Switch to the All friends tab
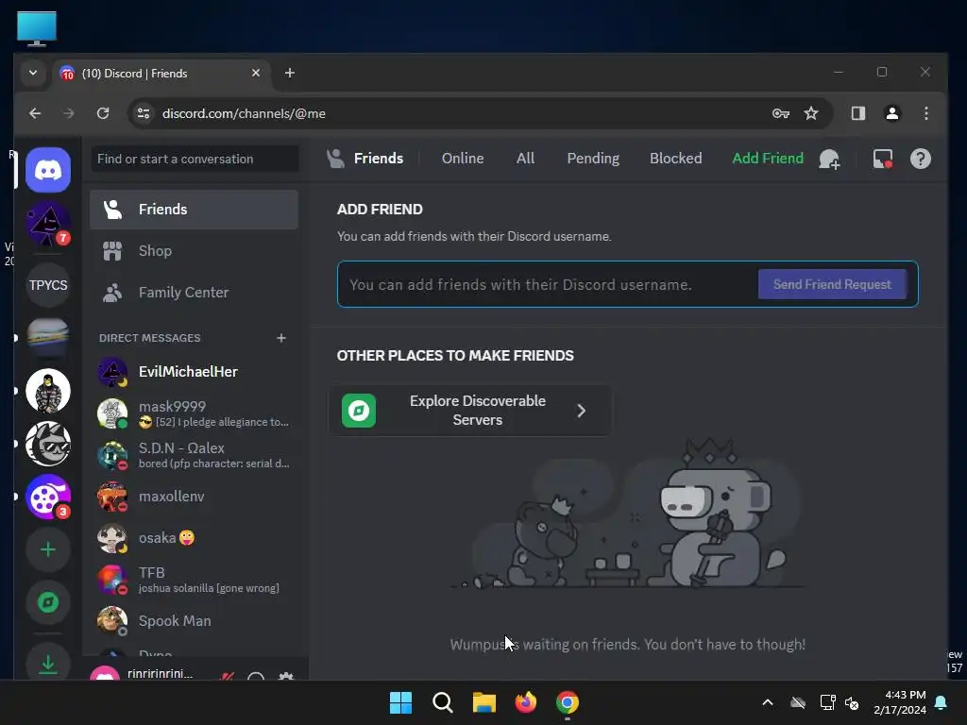The width and height of the screenshot is (967, 725). point(525,159)
